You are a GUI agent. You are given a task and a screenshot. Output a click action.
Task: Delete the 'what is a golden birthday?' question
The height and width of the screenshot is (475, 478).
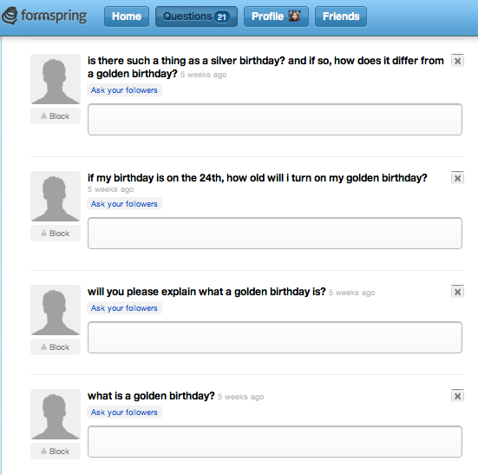tap(457, 396)
